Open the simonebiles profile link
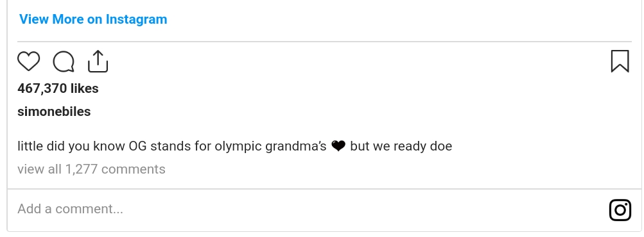Viewport: 644px width, 237px height. pos(54,111)
